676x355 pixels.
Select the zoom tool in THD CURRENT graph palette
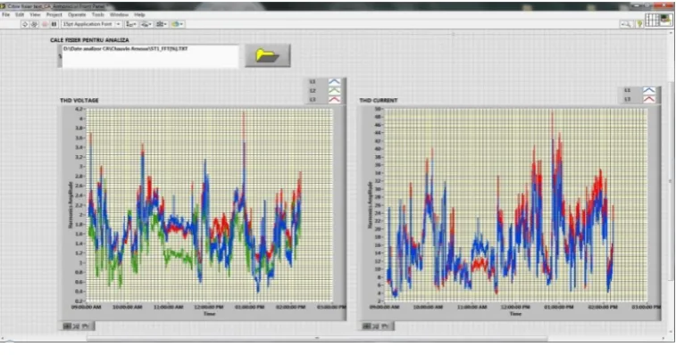376,326
